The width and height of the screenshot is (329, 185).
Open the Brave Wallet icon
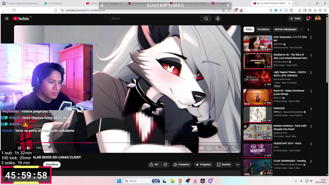[x=310, y=10]
